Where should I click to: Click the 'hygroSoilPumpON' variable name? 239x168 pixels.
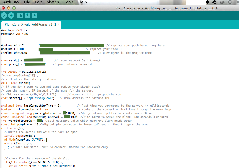pos(20,121)
